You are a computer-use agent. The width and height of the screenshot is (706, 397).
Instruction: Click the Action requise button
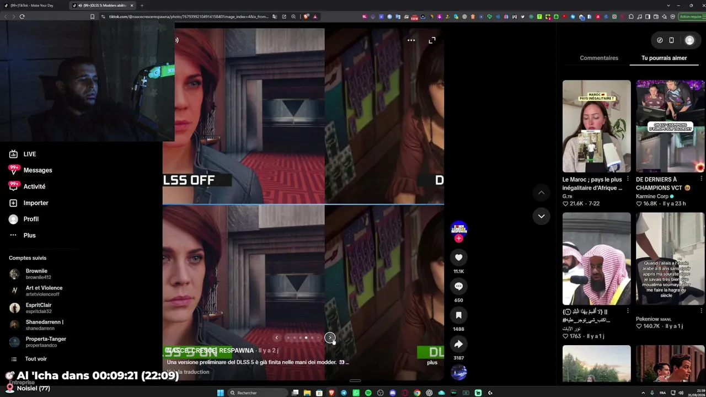691,17
